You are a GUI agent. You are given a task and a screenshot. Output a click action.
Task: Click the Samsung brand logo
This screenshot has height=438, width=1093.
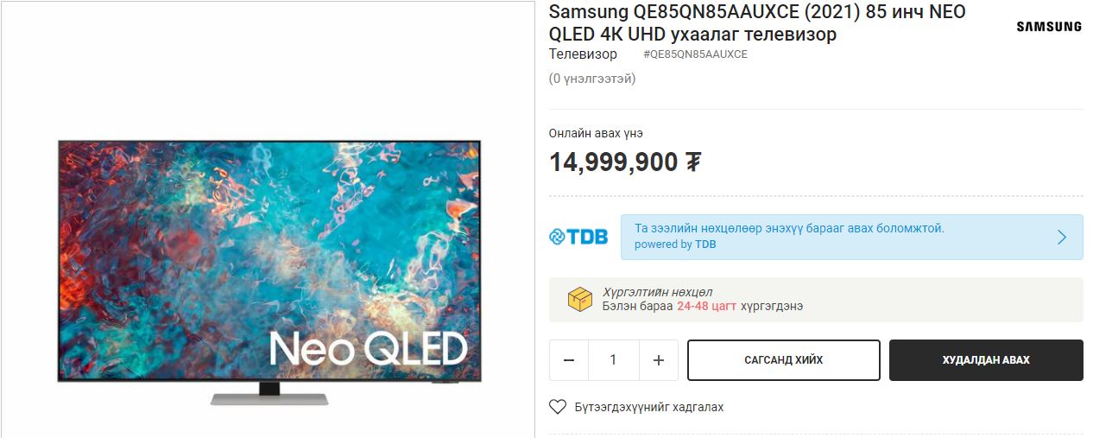point(1048,27)
